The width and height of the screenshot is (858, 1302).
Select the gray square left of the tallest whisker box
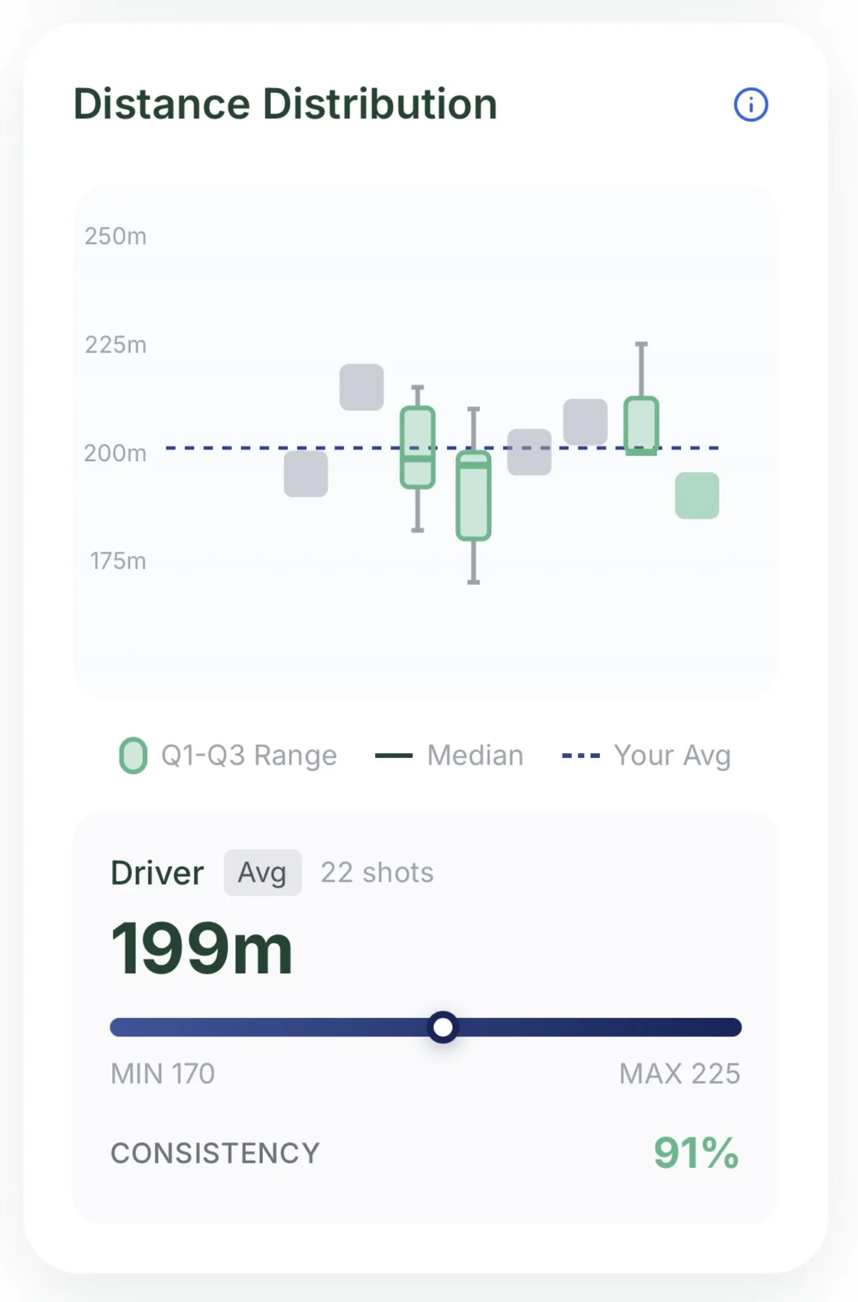click(585, 422)
